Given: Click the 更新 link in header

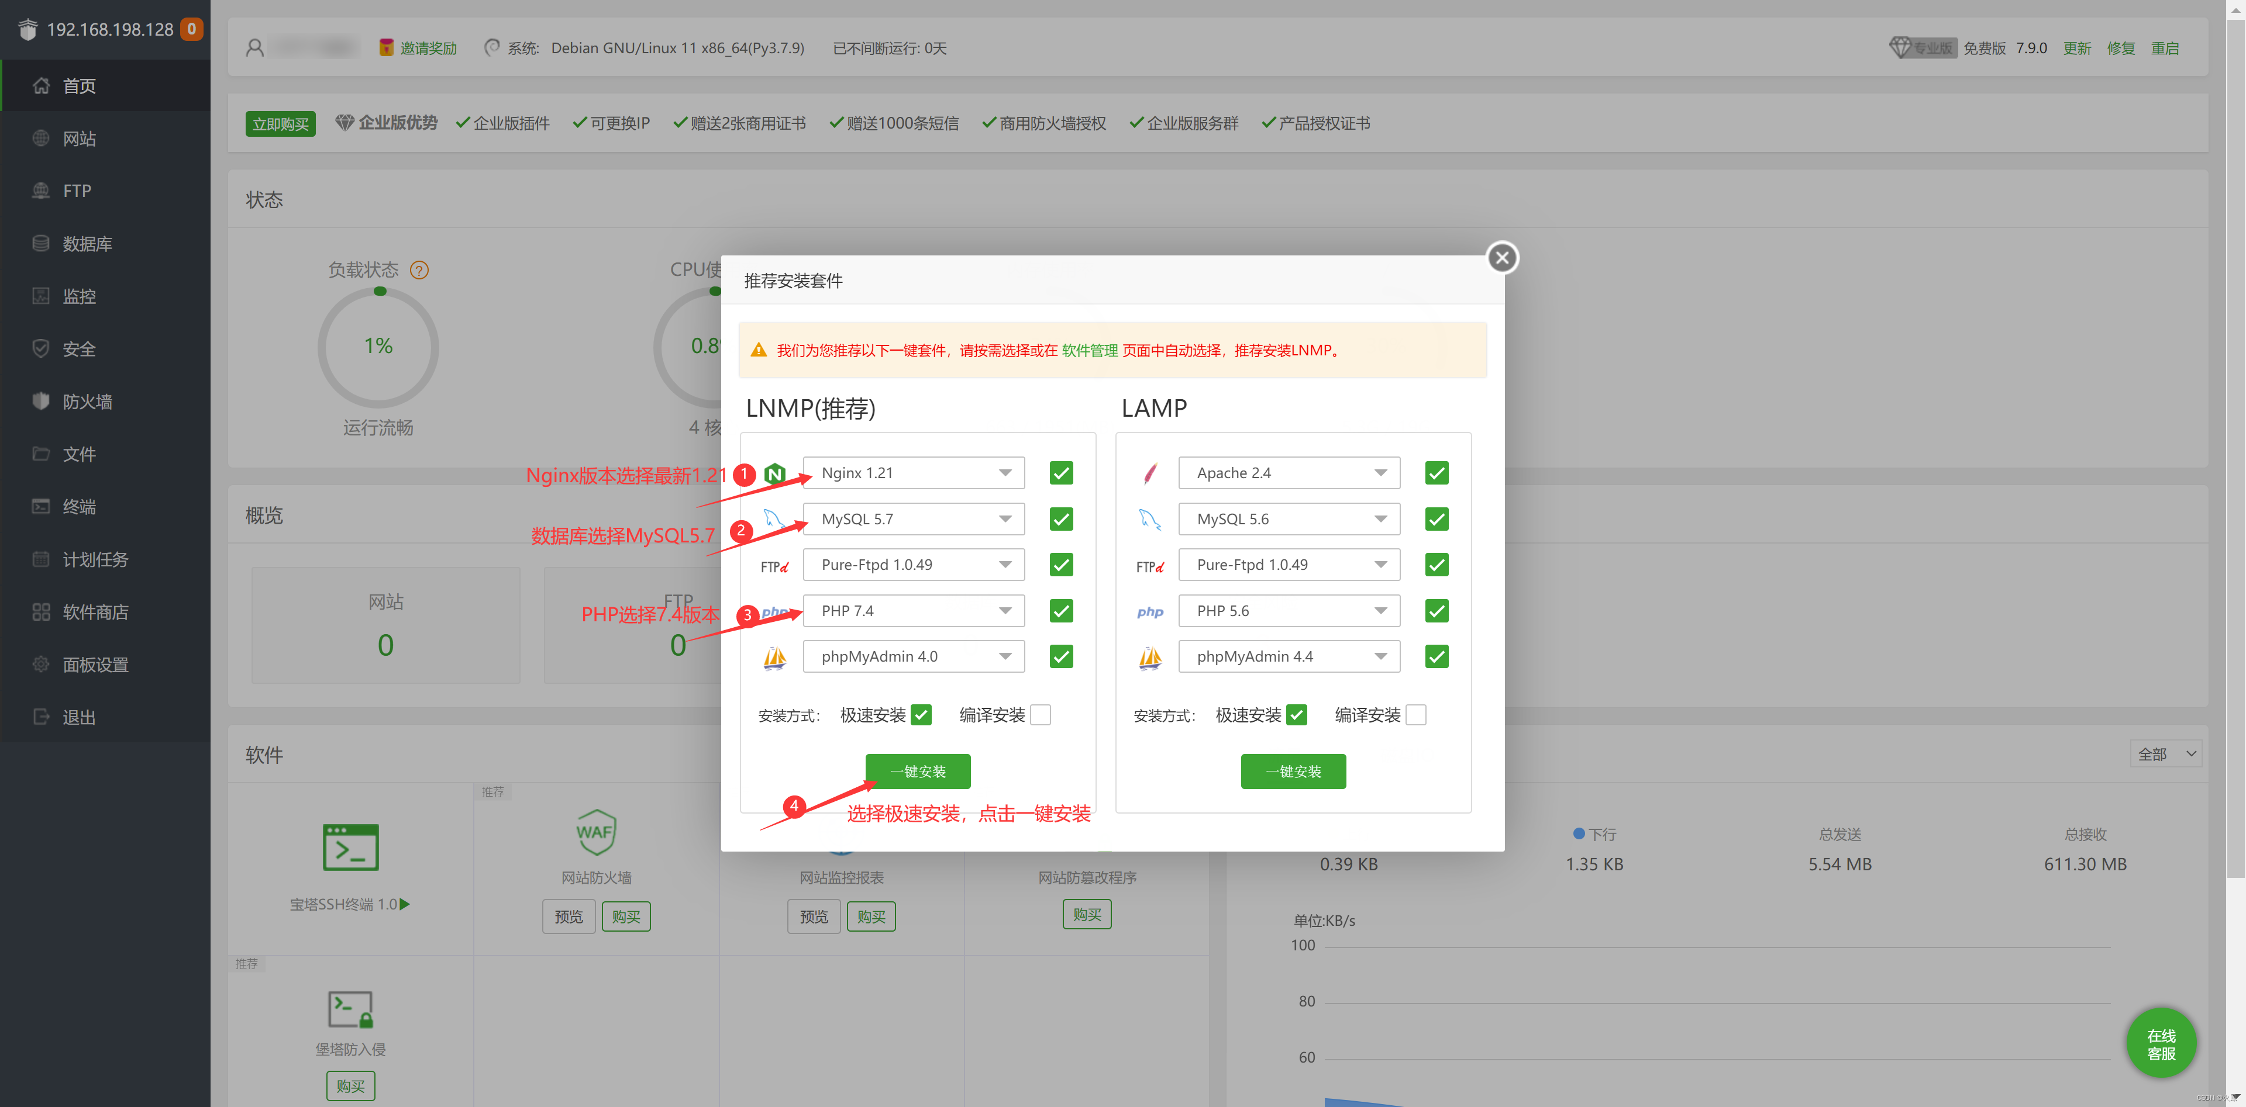Looking at the screenshot, I should [2078, 48].
